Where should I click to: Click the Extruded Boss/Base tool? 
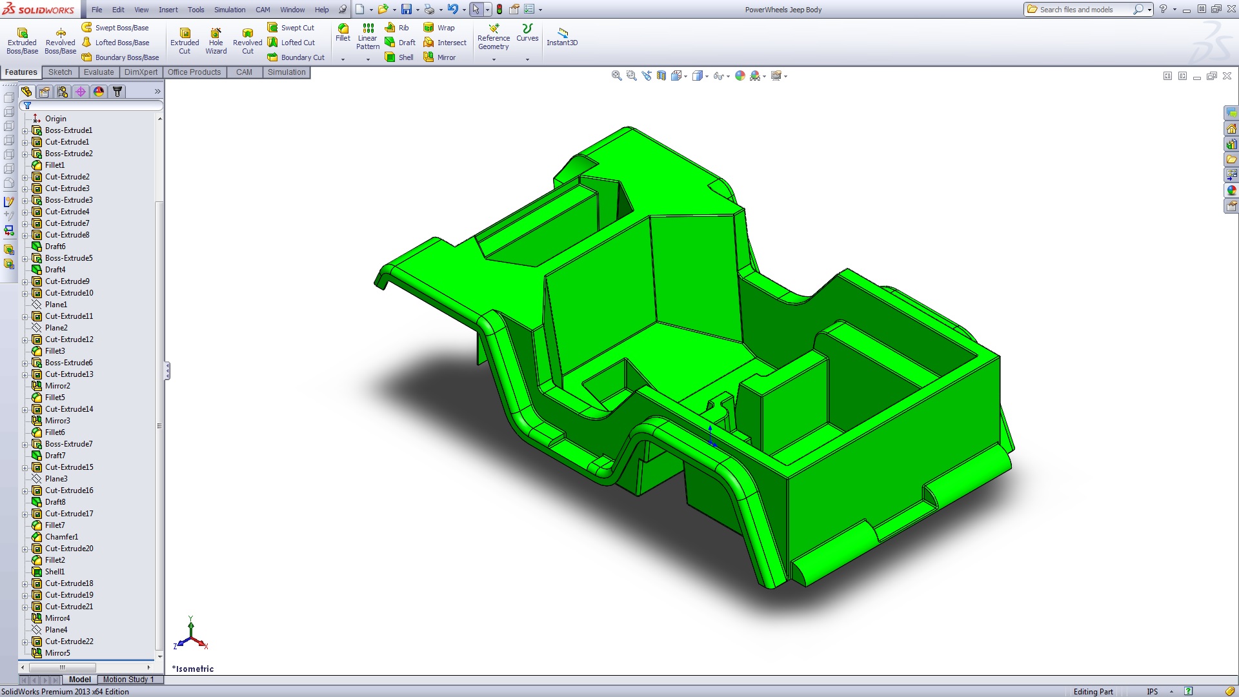[22, 41]
